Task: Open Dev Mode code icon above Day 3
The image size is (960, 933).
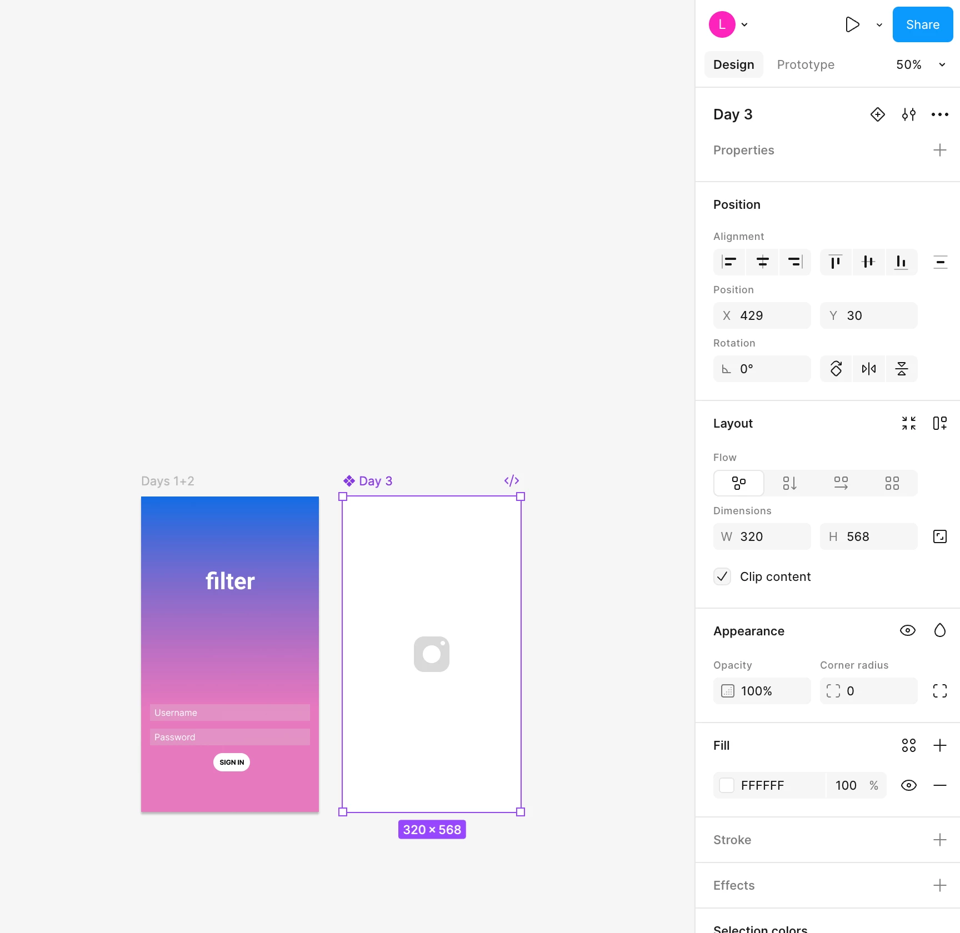Action: point(512,480)
